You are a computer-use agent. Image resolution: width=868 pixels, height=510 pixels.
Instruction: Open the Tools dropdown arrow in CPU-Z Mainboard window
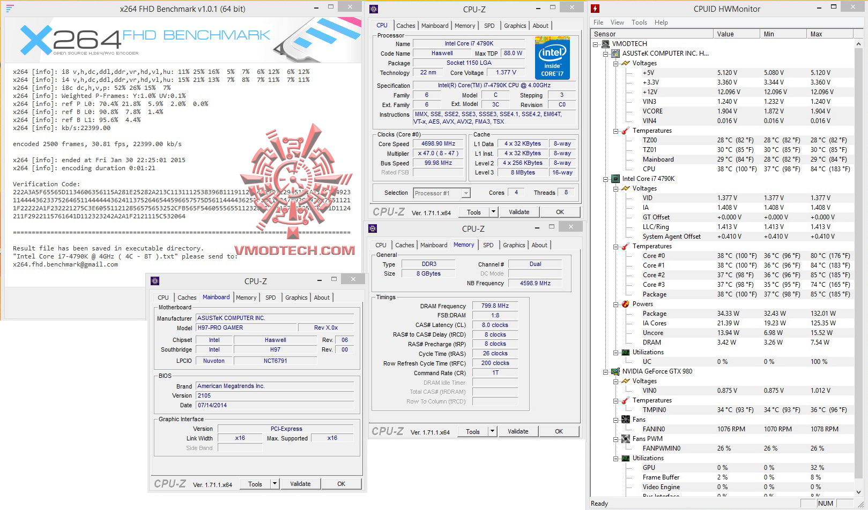point(275,484)
